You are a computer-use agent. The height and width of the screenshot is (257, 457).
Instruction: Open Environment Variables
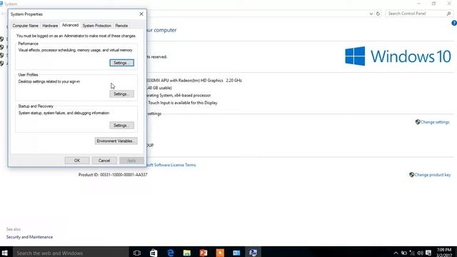tap(116, 141)
